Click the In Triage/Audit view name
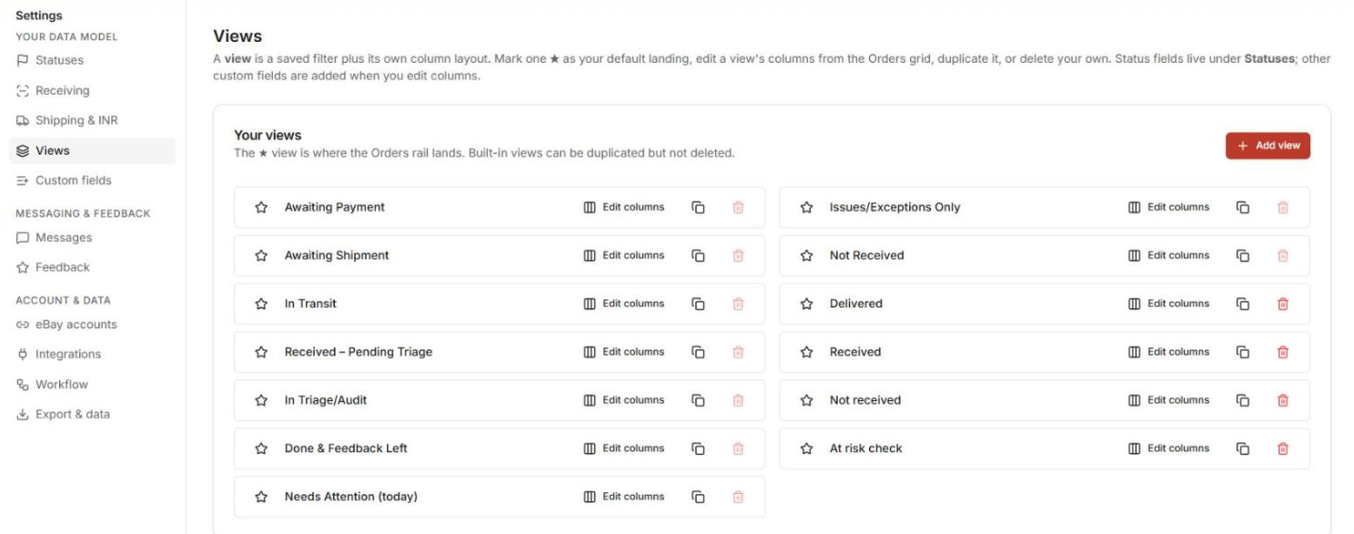 (326, 400)
